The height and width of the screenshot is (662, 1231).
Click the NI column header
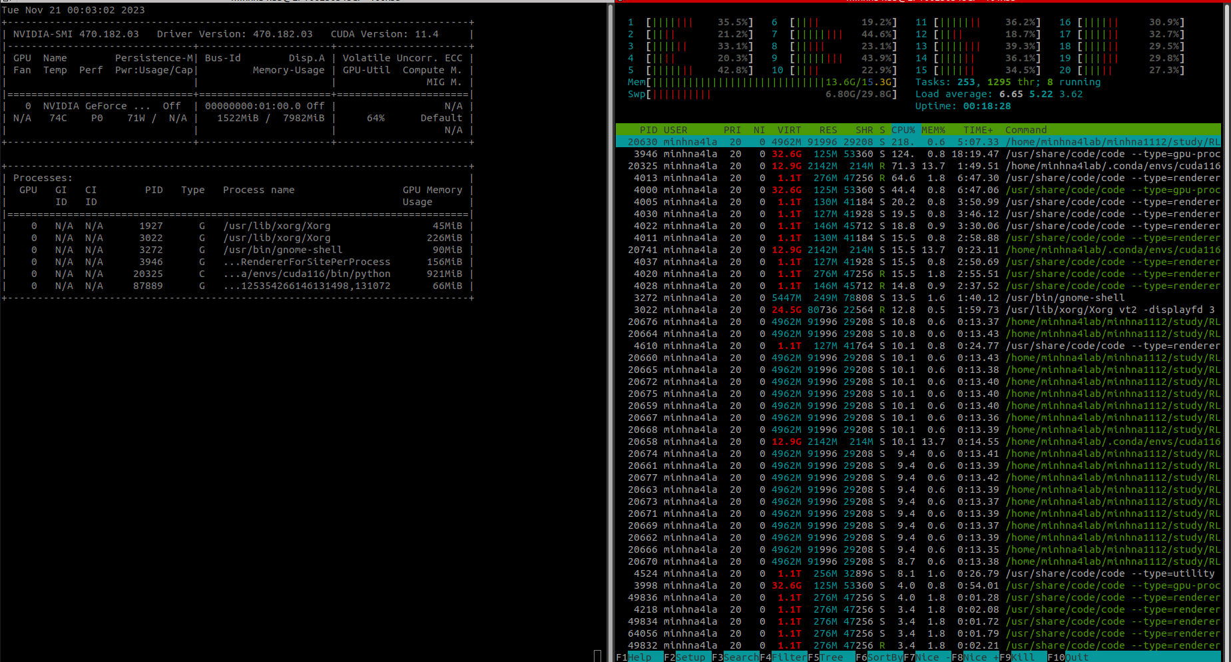pyautogui.click(x=759, y=130)
